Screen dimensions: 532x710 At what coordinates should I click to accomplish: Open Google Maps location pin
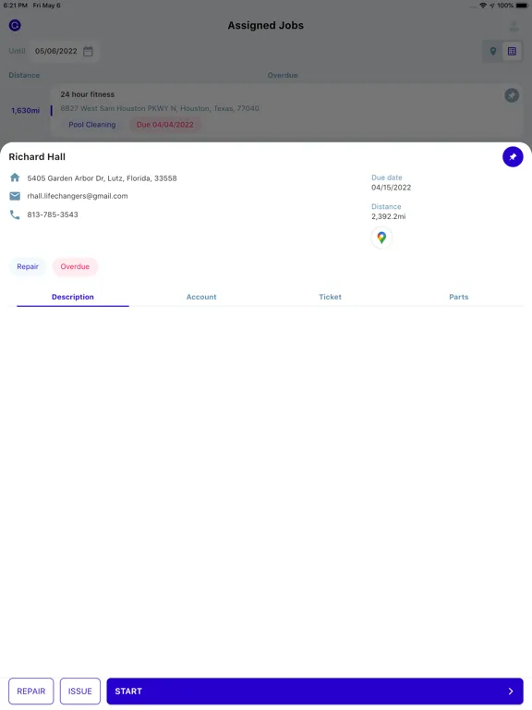tap(381, 238)
